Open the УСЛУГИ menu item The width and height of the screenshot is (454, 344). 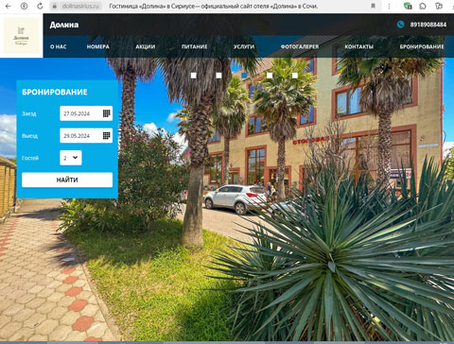point(244,46)
